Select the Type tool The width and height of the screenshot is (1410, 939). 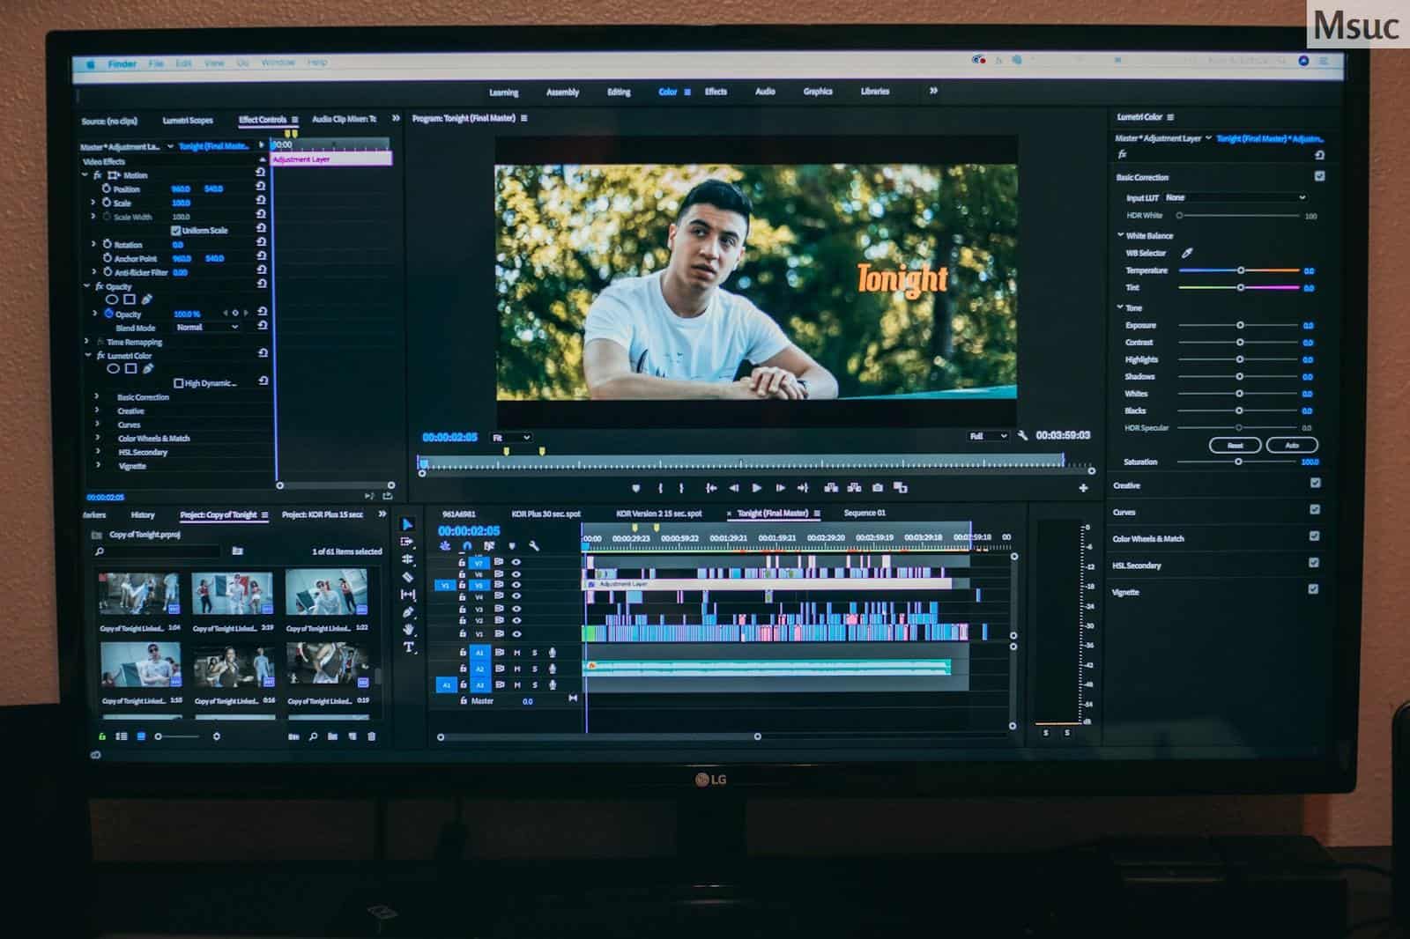(x=409, y=647)
